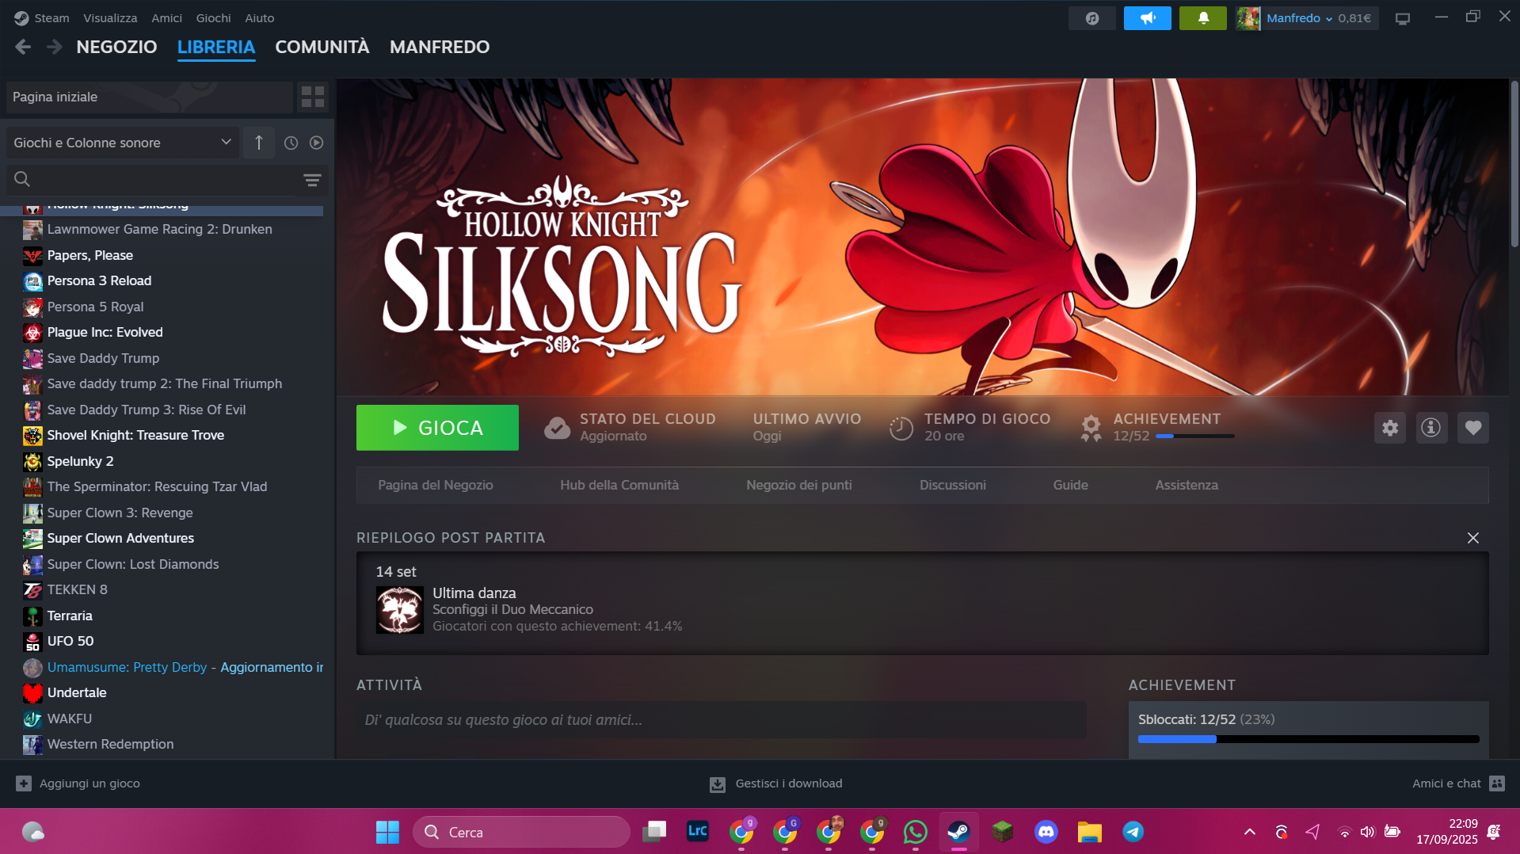Open the Steam music/VR icon in top bar
This screenshot has height=854, width=1520.
[1091, 18]
